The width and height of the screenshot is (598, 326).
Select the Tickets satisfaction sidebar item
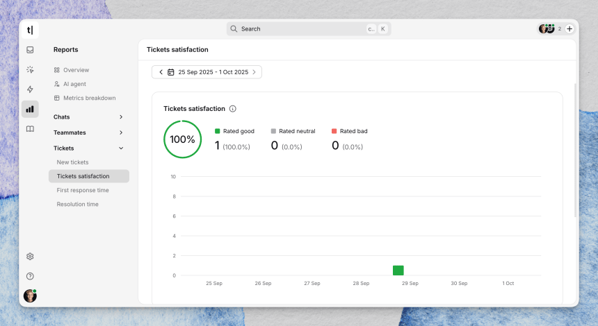pyautogui.click(x=89, y=176)
